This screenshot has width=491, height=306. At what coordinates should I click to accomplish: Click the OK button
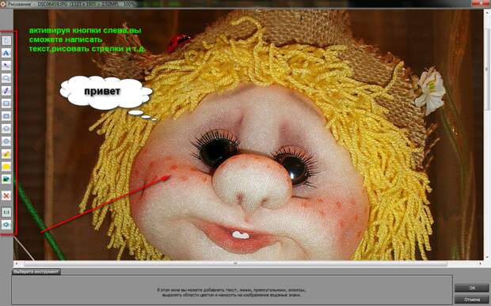tap(471, 288)
